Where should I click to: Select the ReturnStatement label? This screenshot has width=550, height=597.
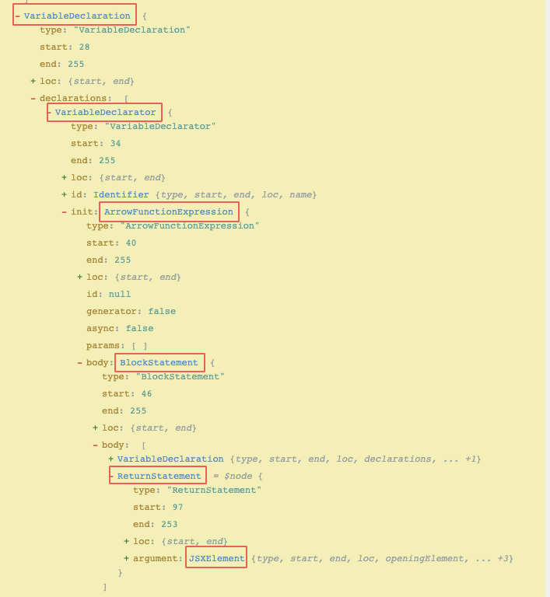pos(159,476)
